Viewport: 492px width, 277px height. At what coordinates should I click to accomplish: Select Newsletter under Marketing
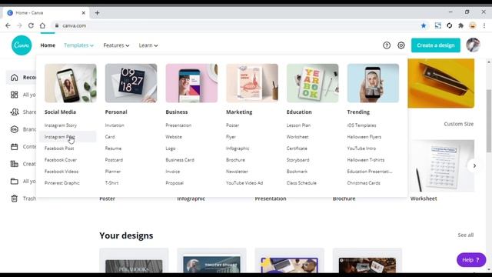click(237, 172)
